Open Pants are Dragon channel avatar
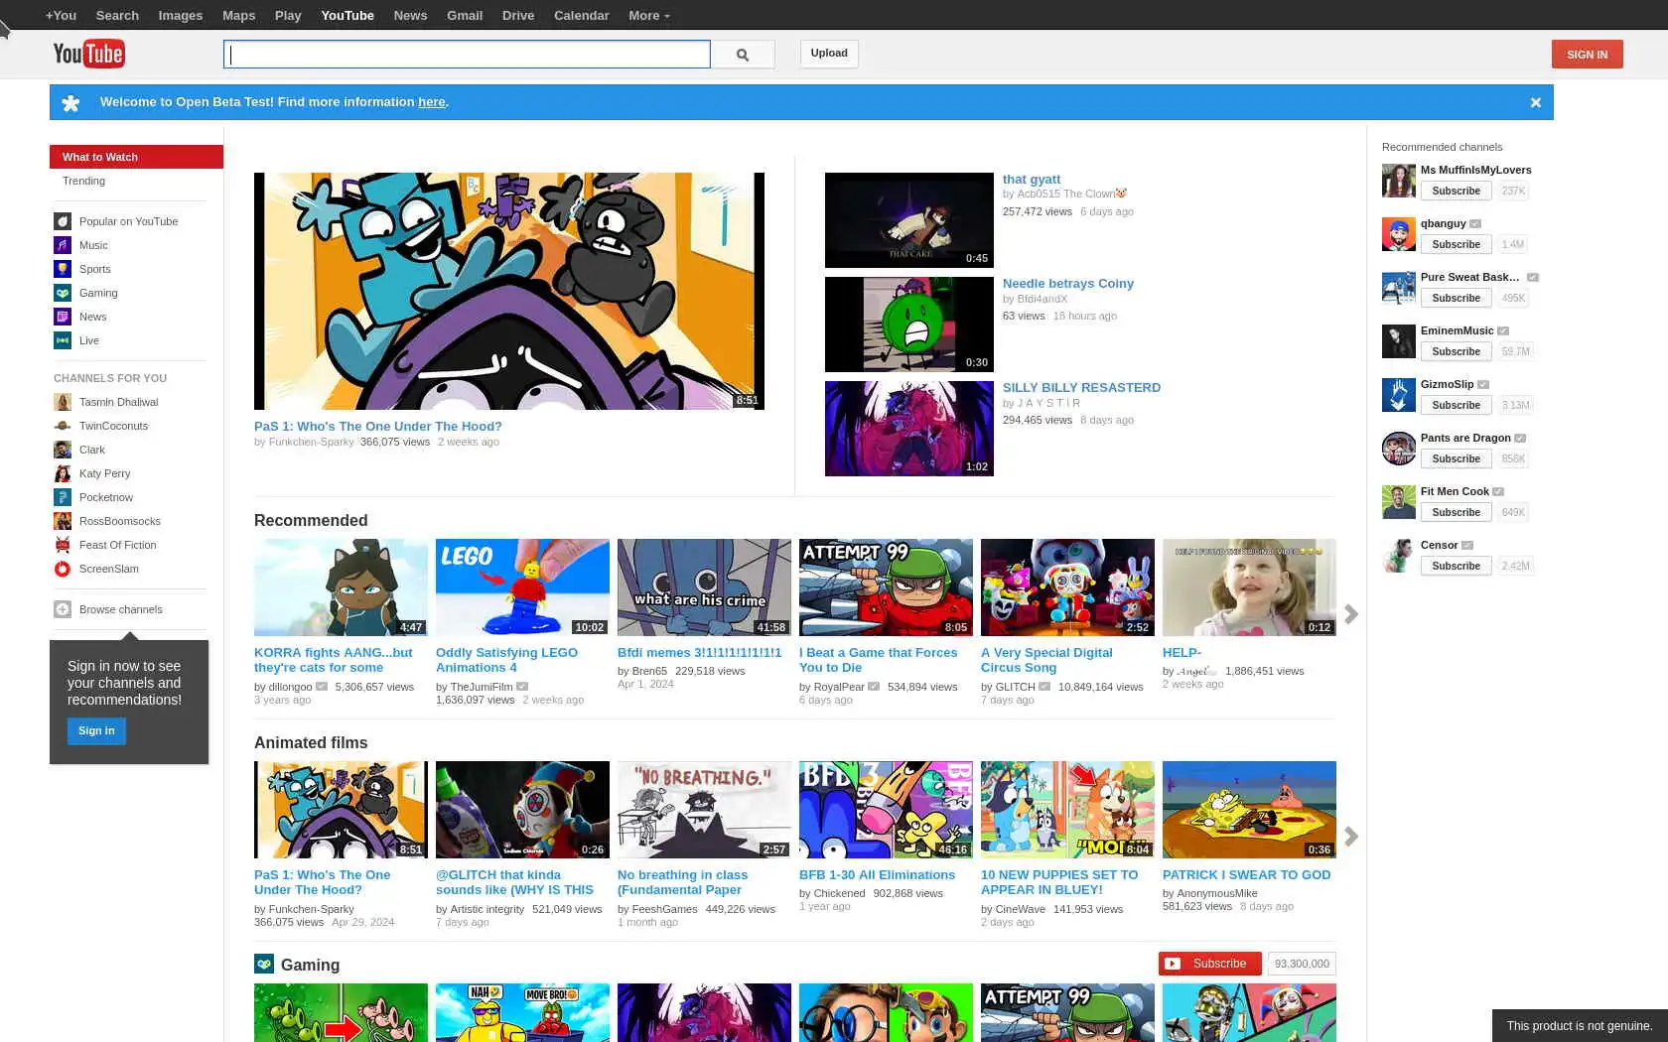 (1398, 449)
